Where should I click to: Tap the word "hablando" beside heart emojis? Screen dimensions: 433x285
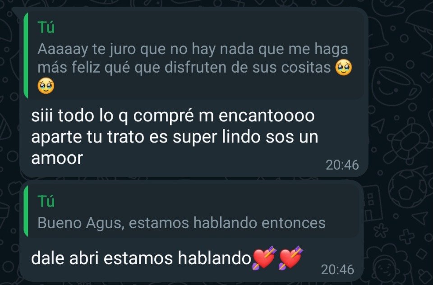pos(214,258)
